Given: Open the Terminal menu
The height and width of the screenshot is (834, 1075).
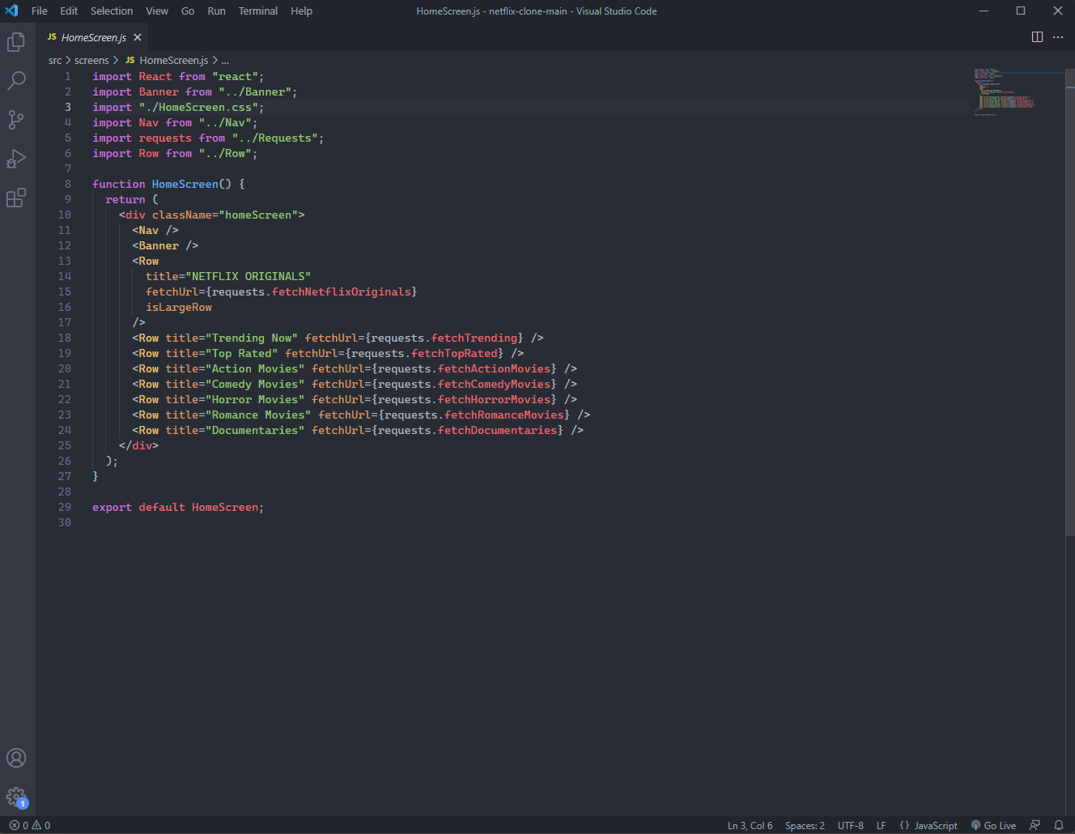Looking at the screenshot, I should (258, 11).
